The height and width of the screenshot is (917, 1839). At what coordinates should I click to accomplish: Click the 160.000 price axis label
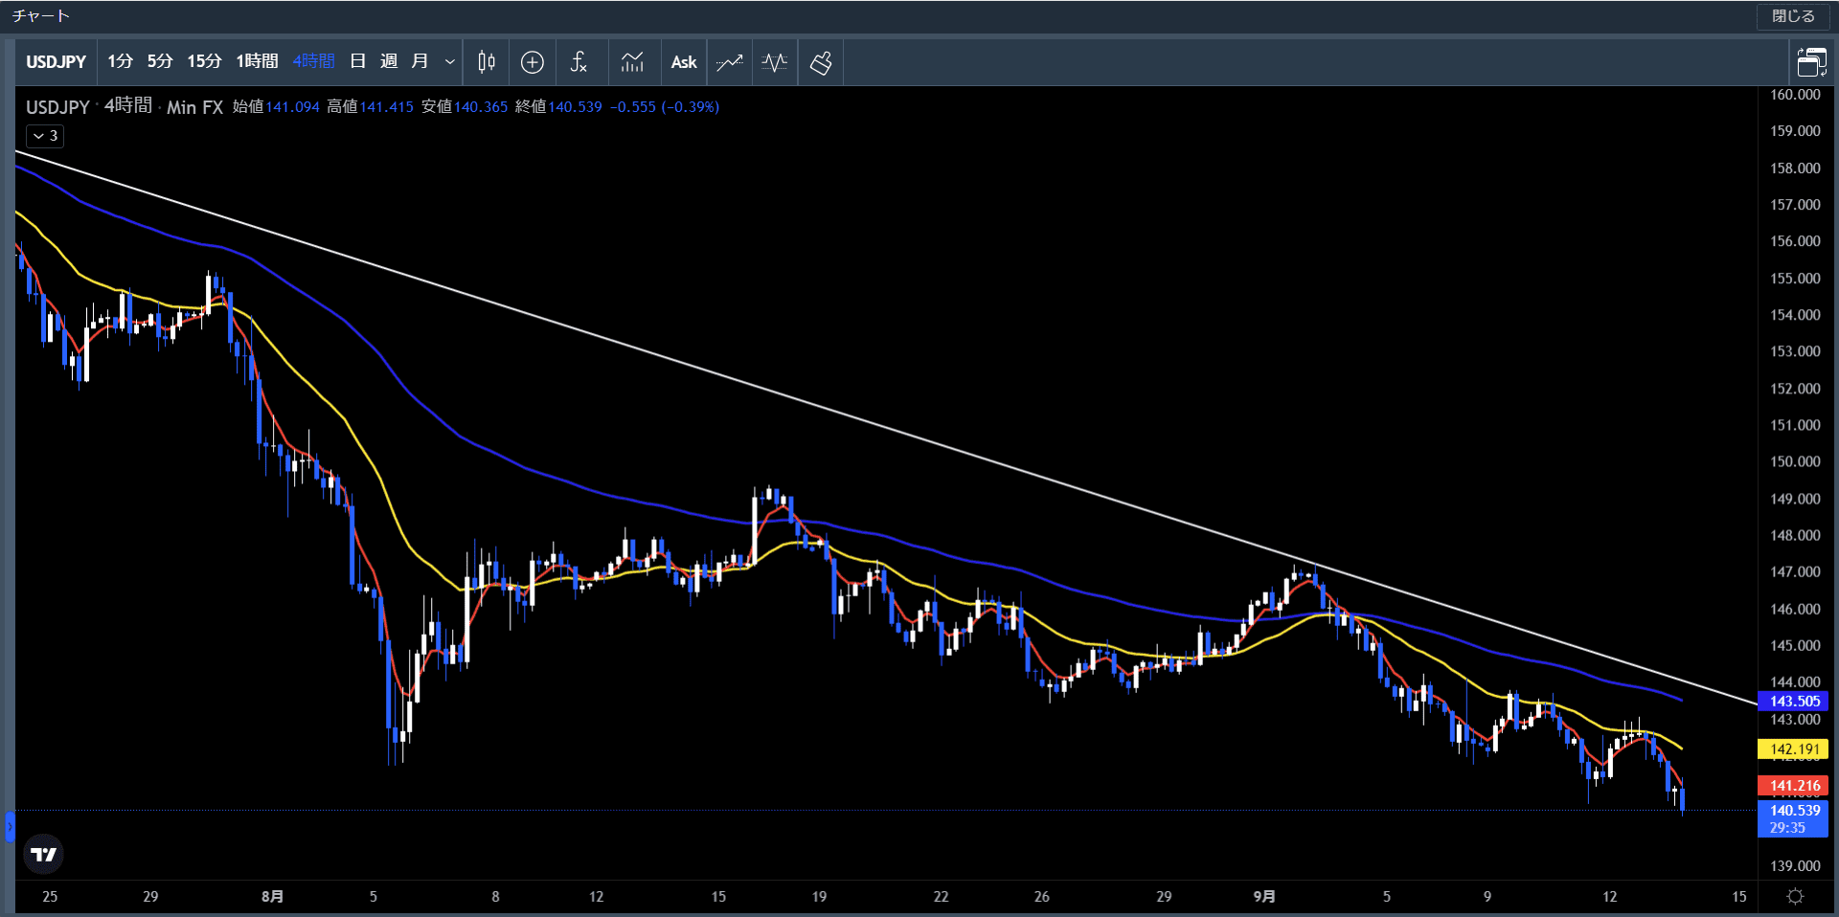pyautogui.click(x=1795, y=95)
